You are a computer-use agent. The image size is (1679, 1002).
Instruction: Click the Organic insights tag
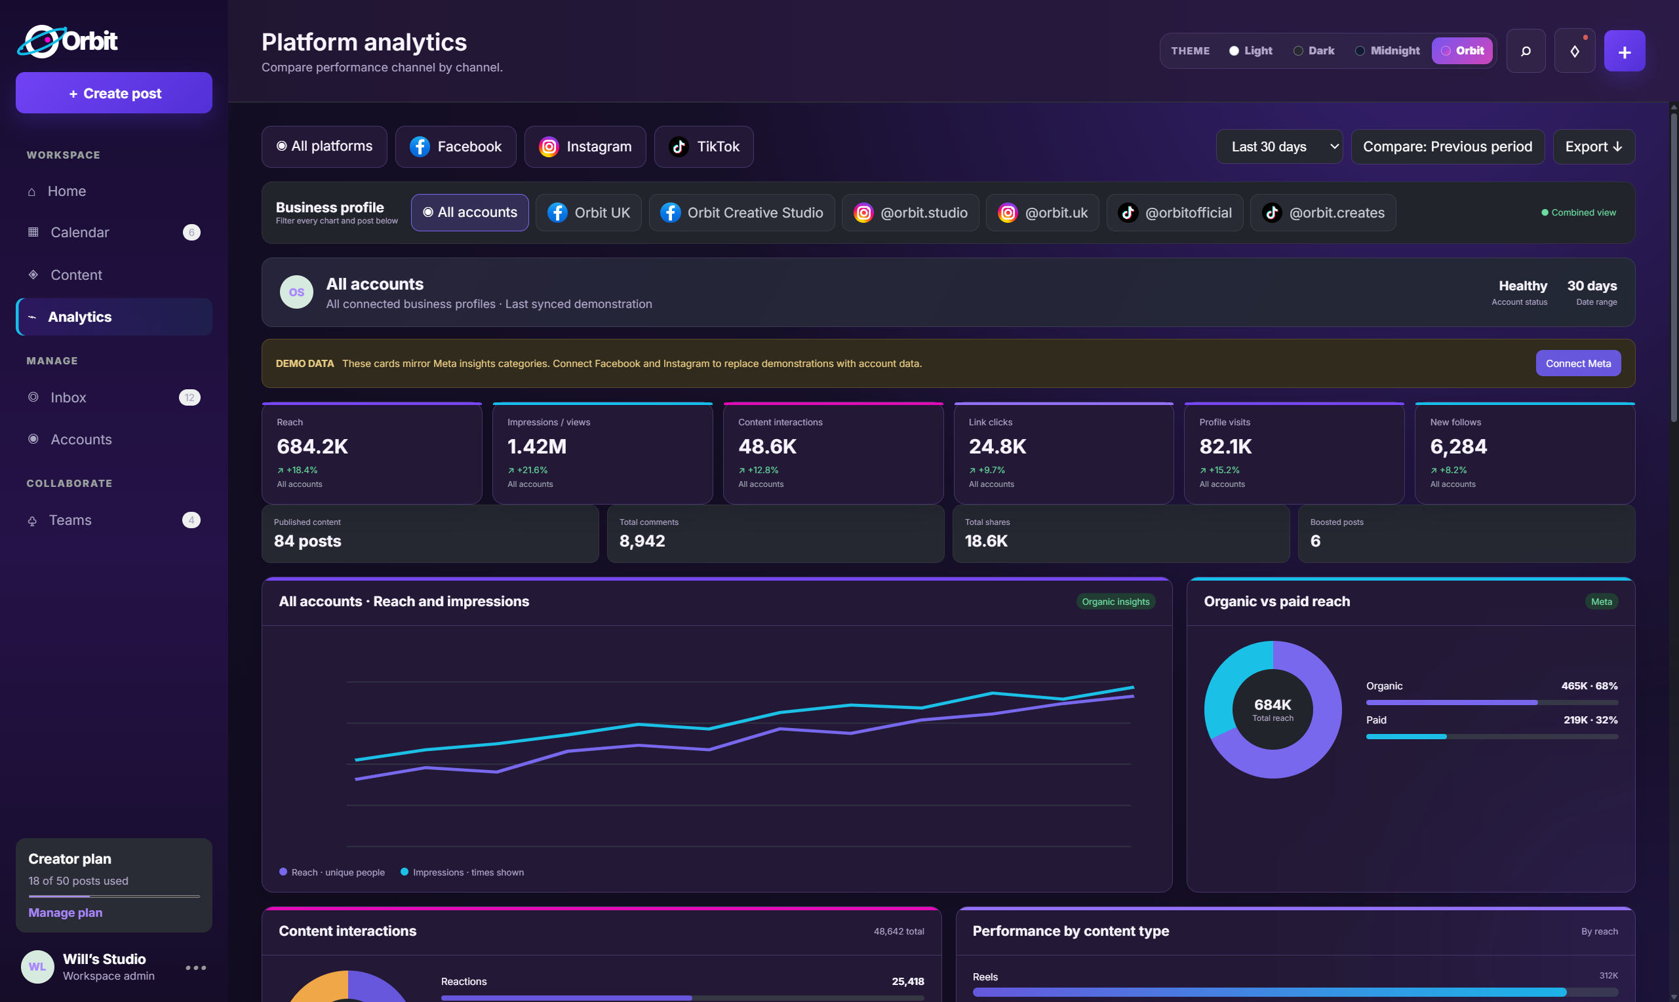pos(1115,602)
